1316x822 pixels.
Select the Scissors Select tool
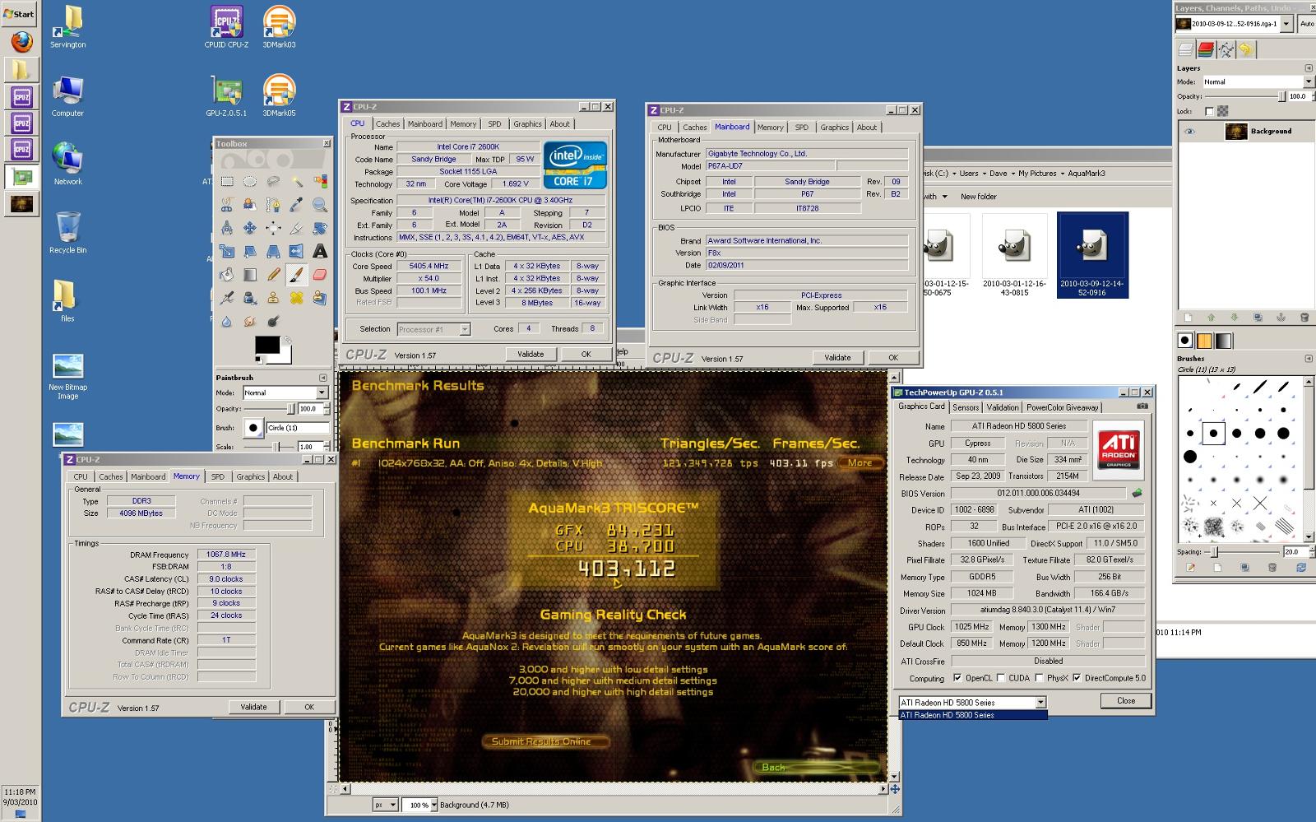pyautogui.click(x=226, y=205)
